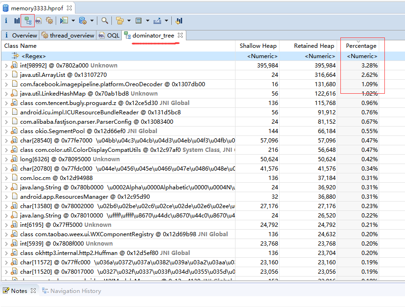Select the Dominator Tree toolbar icon
The width and height of the screenshot is (405, 307).
tap(27, 21)
